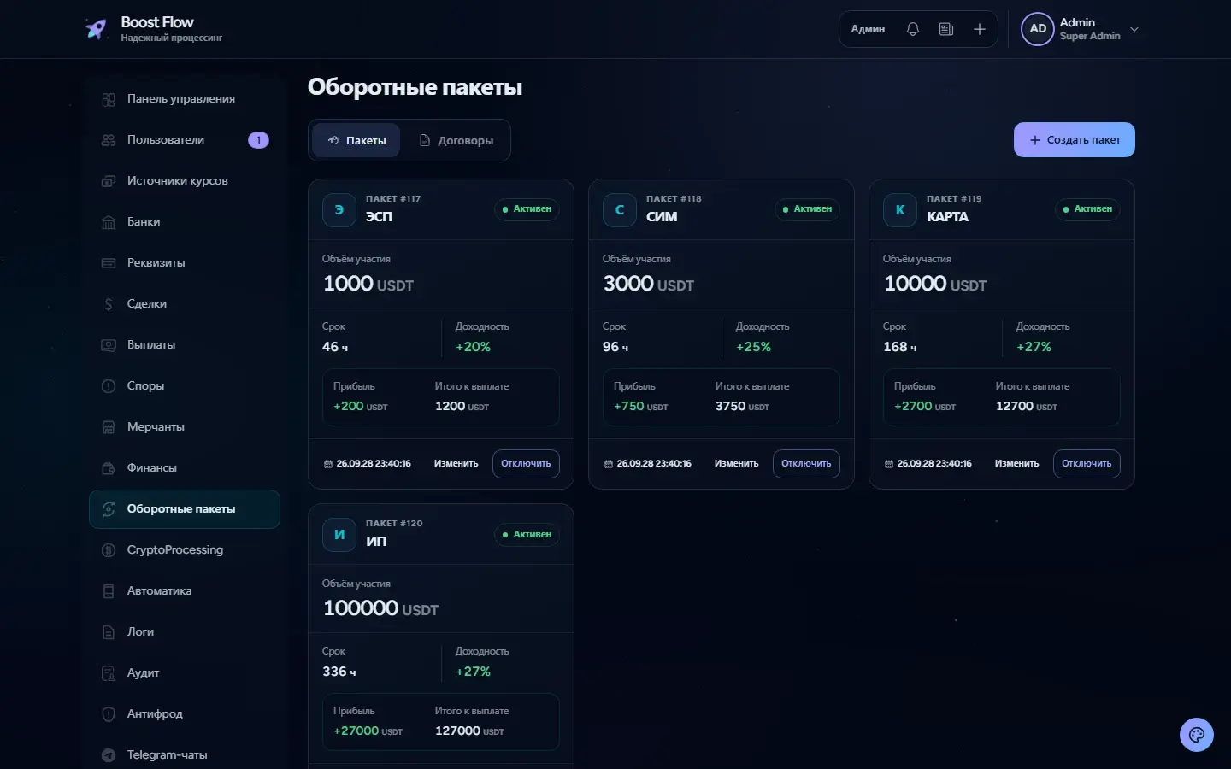
Task: Click the 3000 USDT volume value
Action: point(649,284)
